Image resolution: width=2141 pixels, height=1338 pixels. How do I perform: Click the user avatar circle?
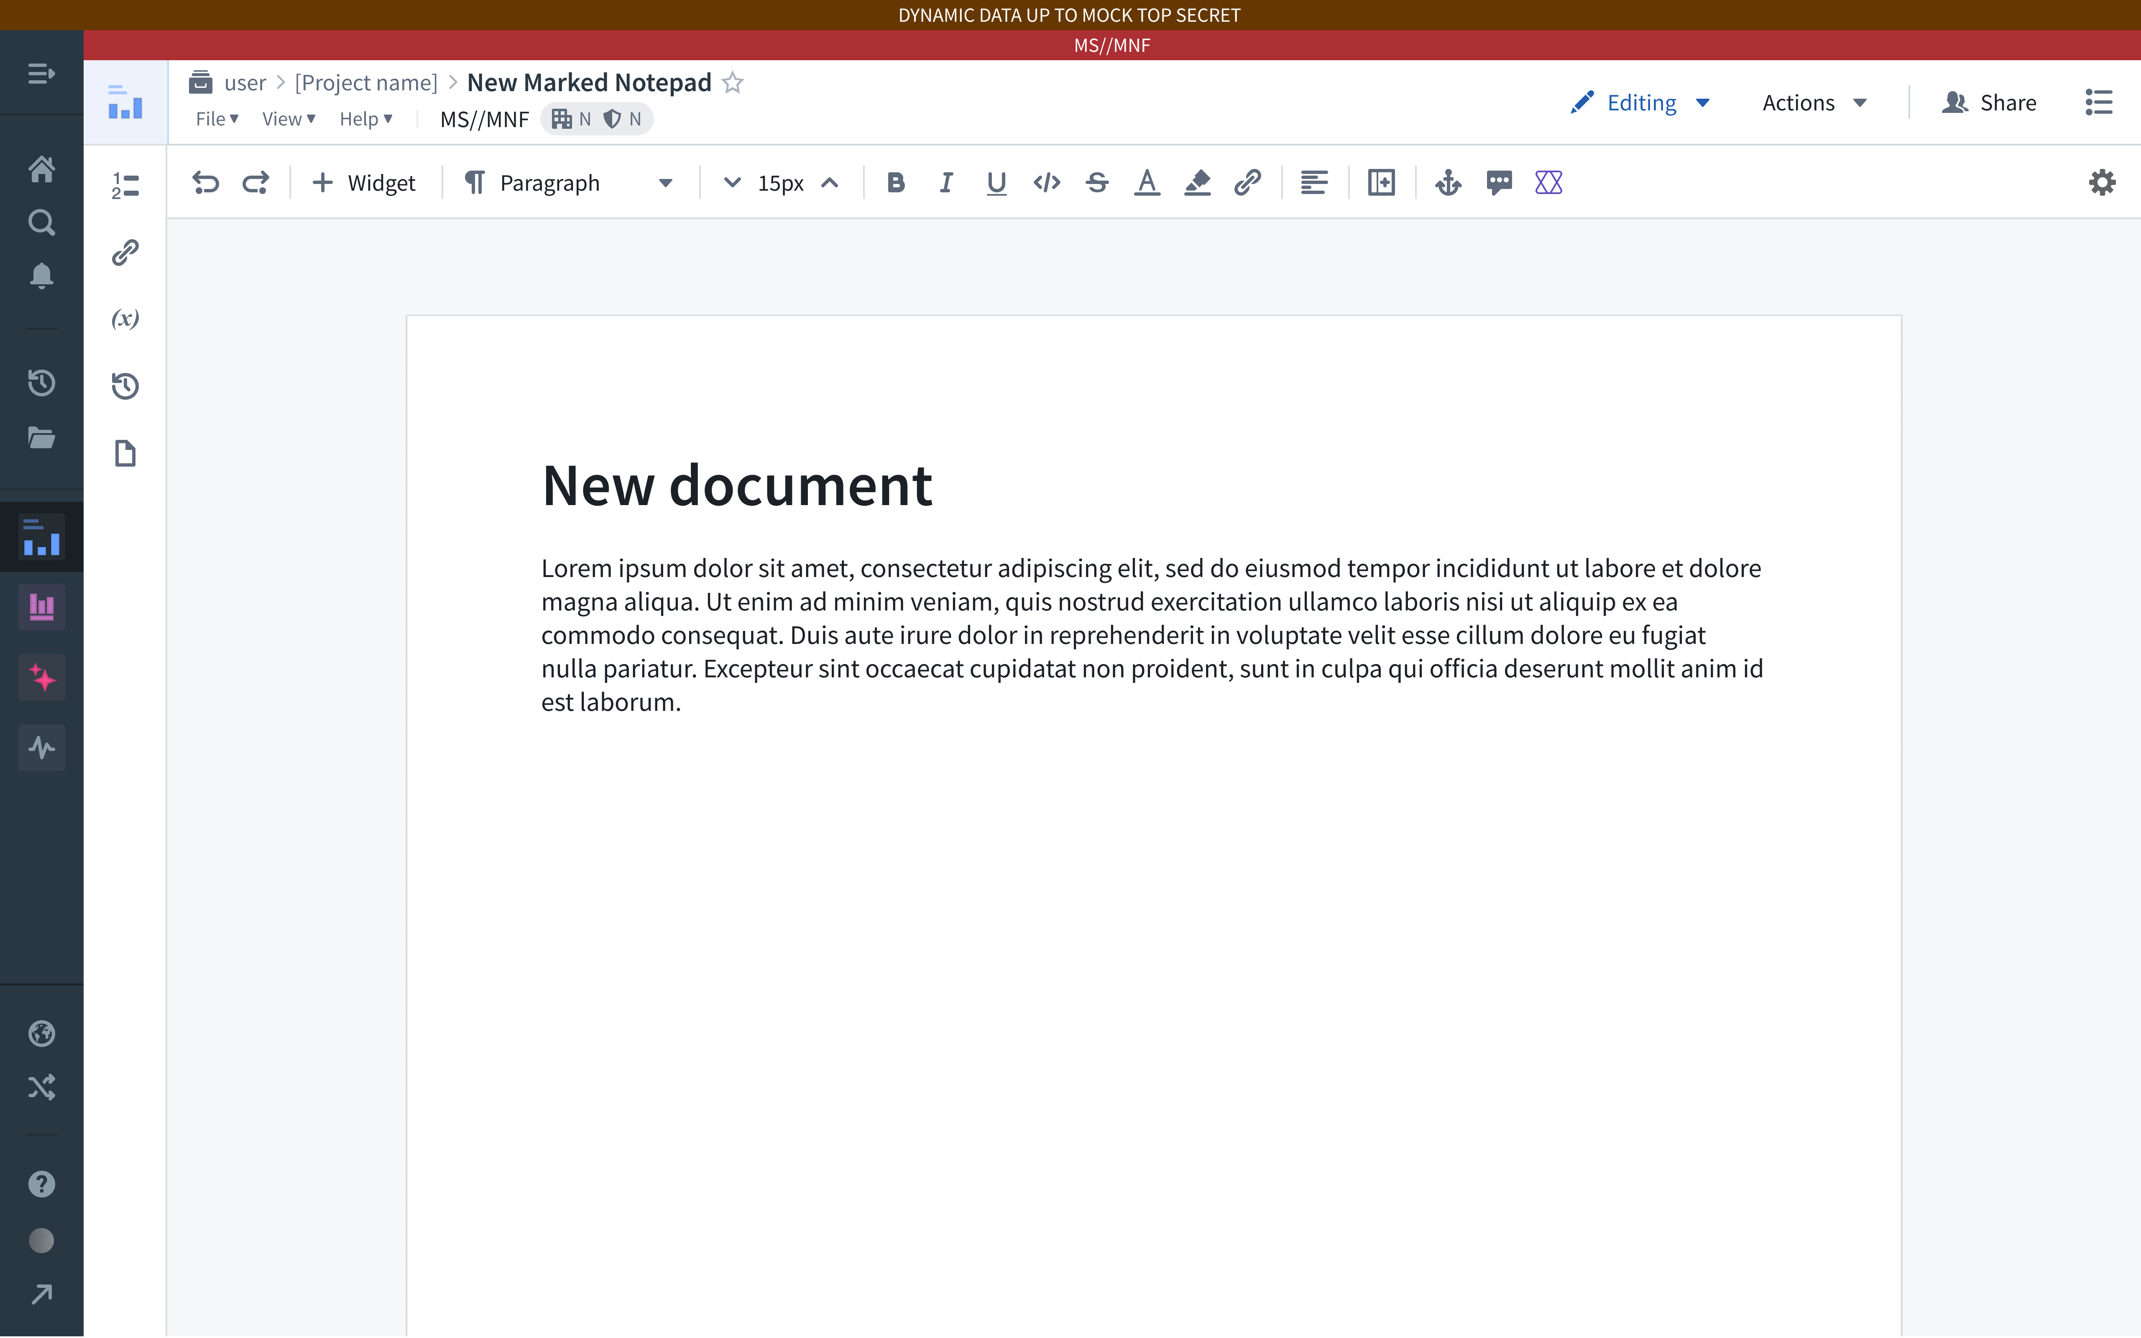(x=41, y=1241)
